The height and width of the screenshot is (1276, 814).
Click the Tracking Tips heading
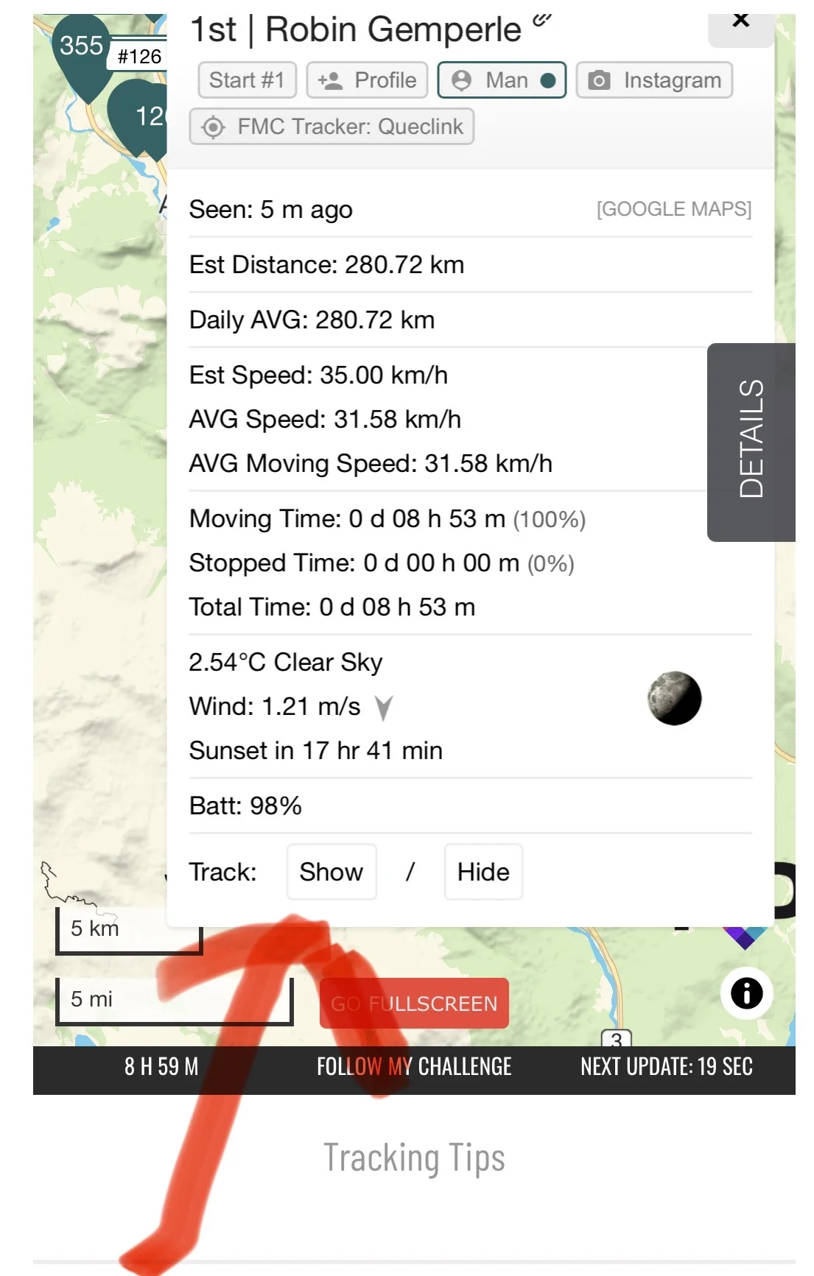414,1157
